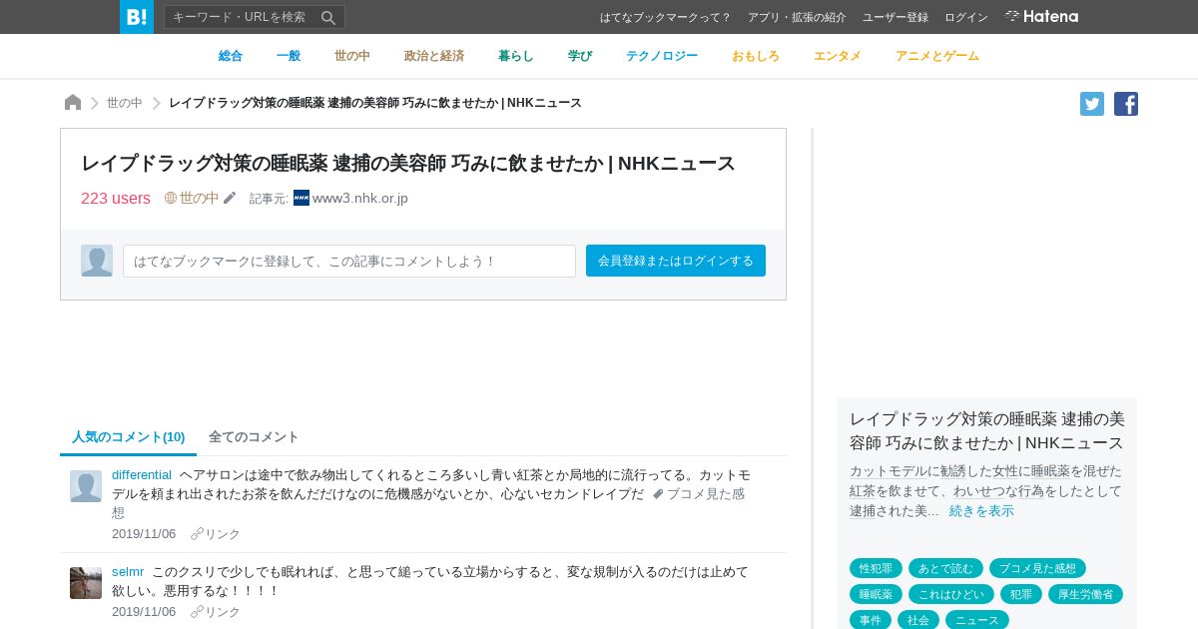1198x629 pixels.
Task: Click the 性犯罪 tag
Action: [x=876, y=568]
